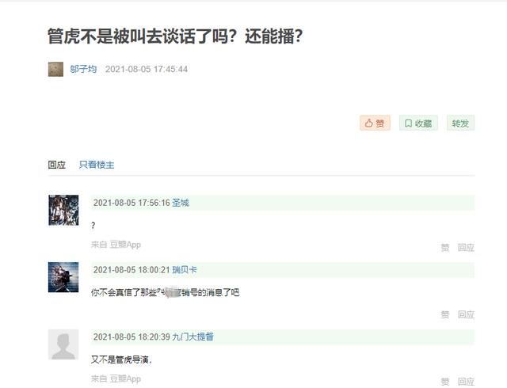The height and width of the screenshot is (388, 507).
Task: Open the 邬子均 profile link
Action: (x=83, y=69)
